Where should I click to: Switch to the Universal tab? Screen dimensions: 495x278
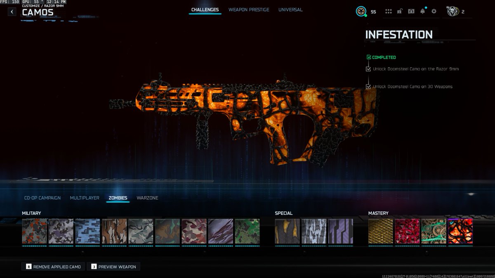(290, 10)
